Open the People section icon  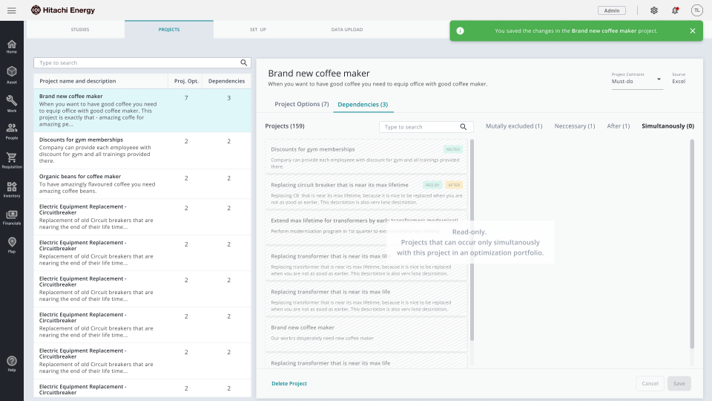pyautogui.click(x=12, y=131)
